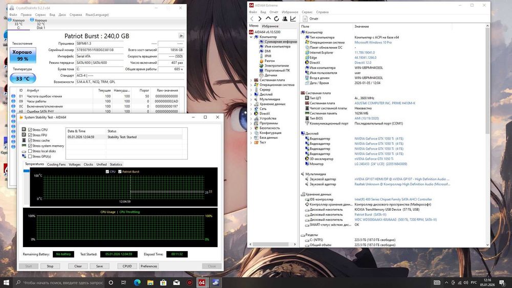512x288 pixels.
Task: Toggle the Stress CPU checkbox
Action: click(30, 129)
